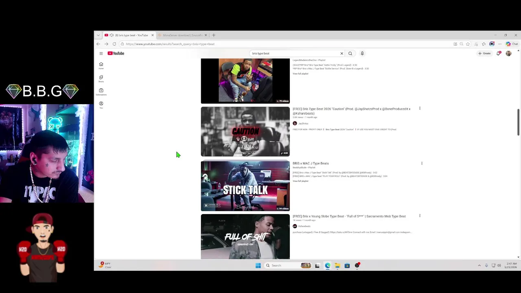Open the browser Settings and more menu

point(500,44)
